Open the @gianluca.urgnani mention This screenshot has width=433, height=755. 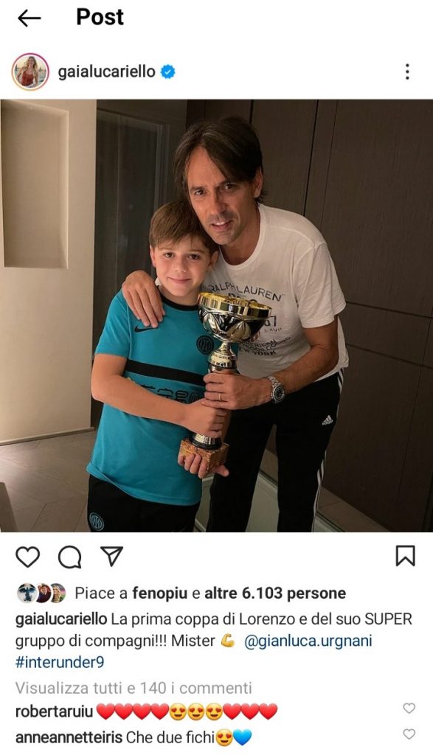tap(308, 641)
